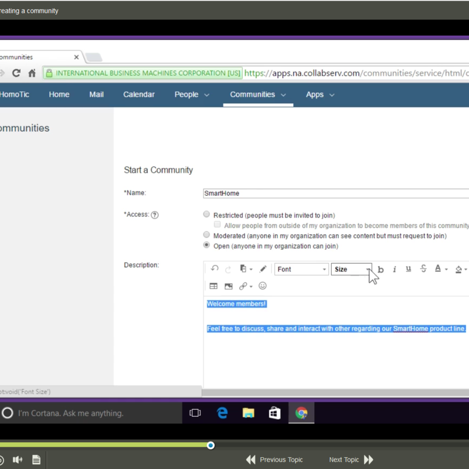Open a new browser tab
Viewport: 469px width, 469px height.
click(x=94, y=57)
